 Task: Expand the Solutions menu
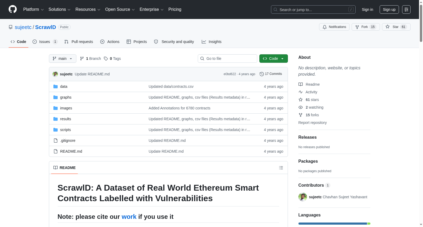[59, 9]
